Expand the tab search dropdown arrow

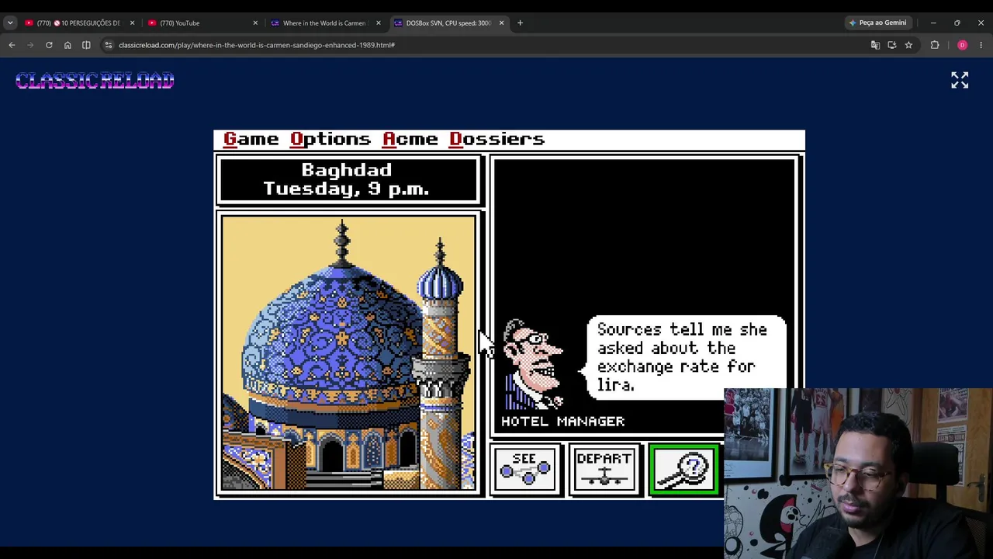tap(10, 23)
